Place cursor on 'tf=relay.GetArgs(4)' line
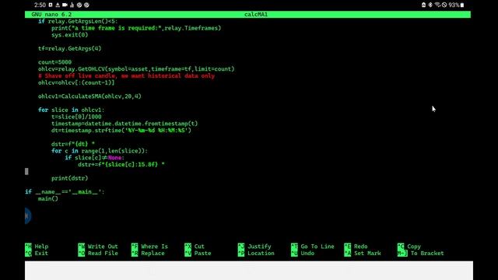The width and height of the screenshot is (498, 280). coord(69,48)
